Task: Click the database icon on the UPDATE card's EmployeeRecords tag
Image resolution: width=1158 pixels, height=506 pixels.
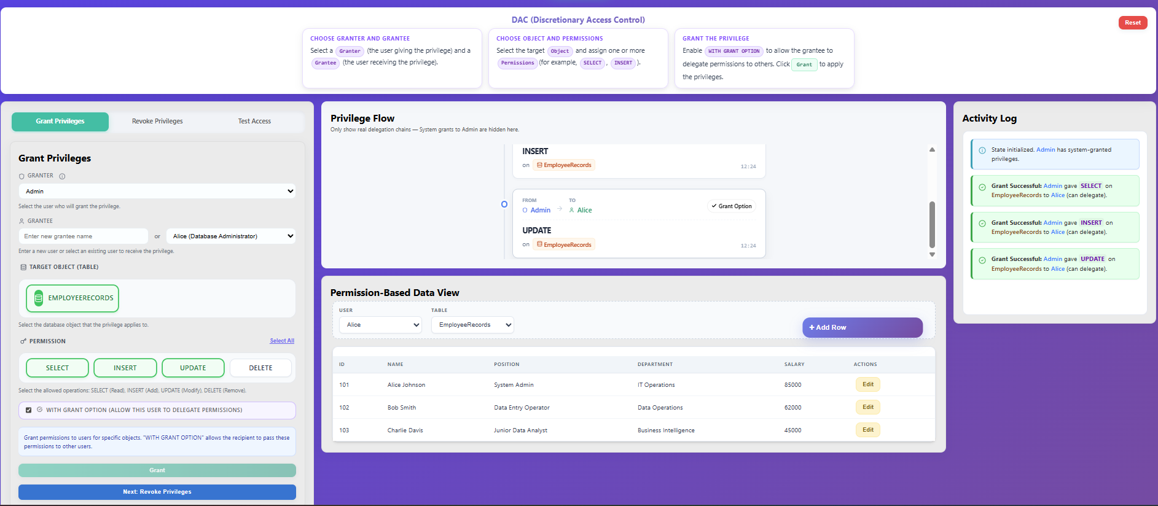Action: point(539,244)
